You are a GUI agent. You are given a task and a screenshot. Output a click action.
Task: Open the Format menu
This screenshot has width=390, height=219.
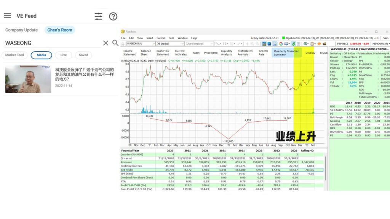161,38
